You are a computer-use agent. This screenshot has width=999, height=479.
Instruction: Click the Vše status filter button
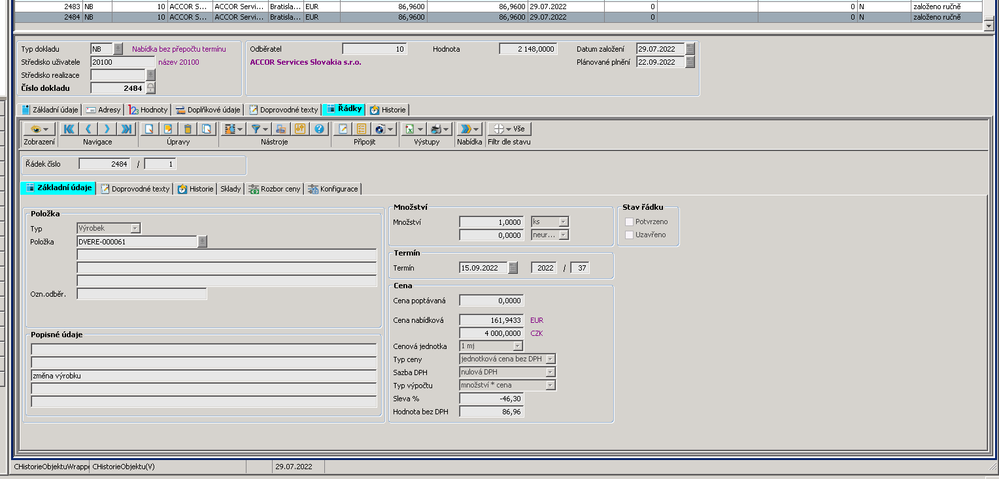pyautogui.click(x=510, y=129)
